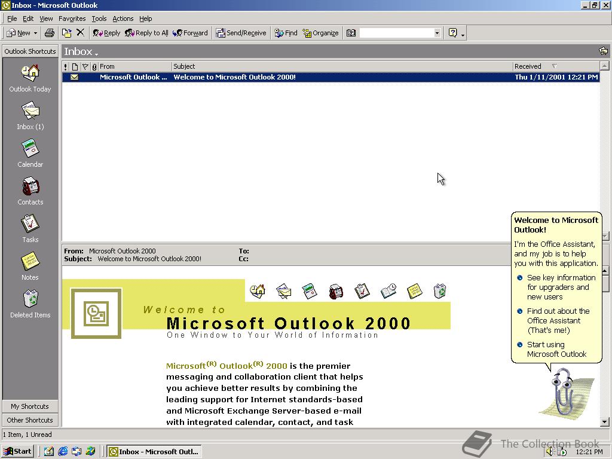Click Inbox envelope icon in message banner
The height and width of the screenshot is (459, 612).
coord(284,291)
